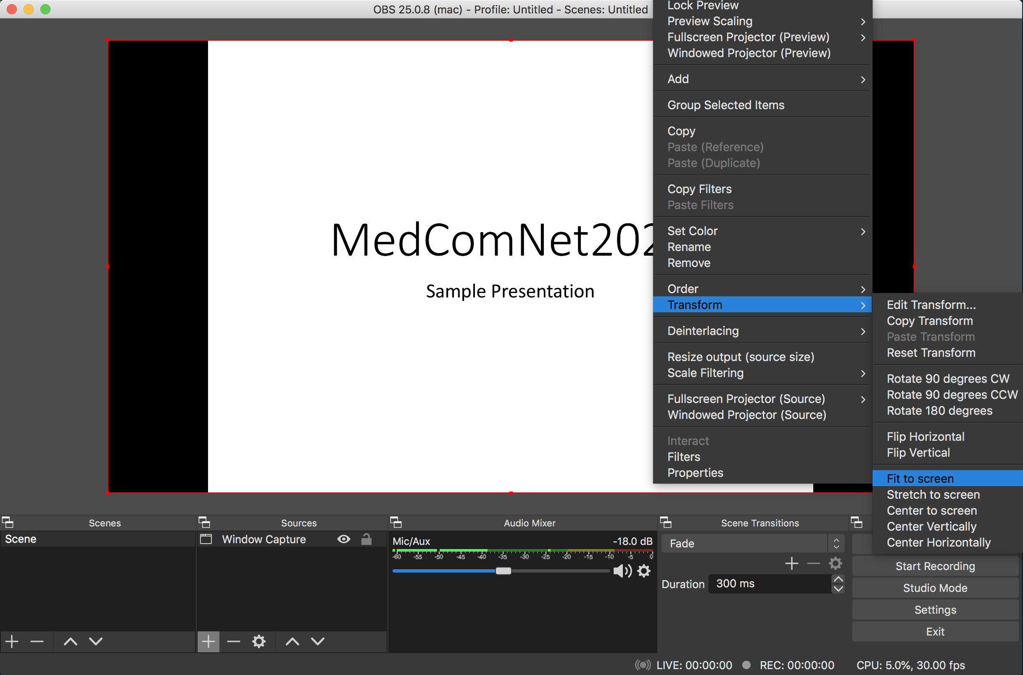
Task: Move scene up in Scenes list
Action: pyautogui.click(x=71, y=641)
